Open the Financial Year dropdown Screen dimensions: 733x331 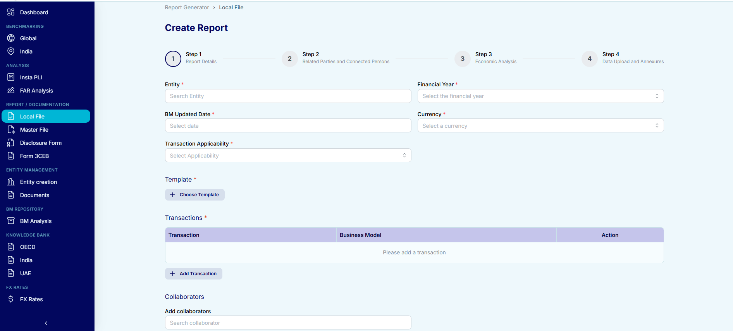(540, 96)
